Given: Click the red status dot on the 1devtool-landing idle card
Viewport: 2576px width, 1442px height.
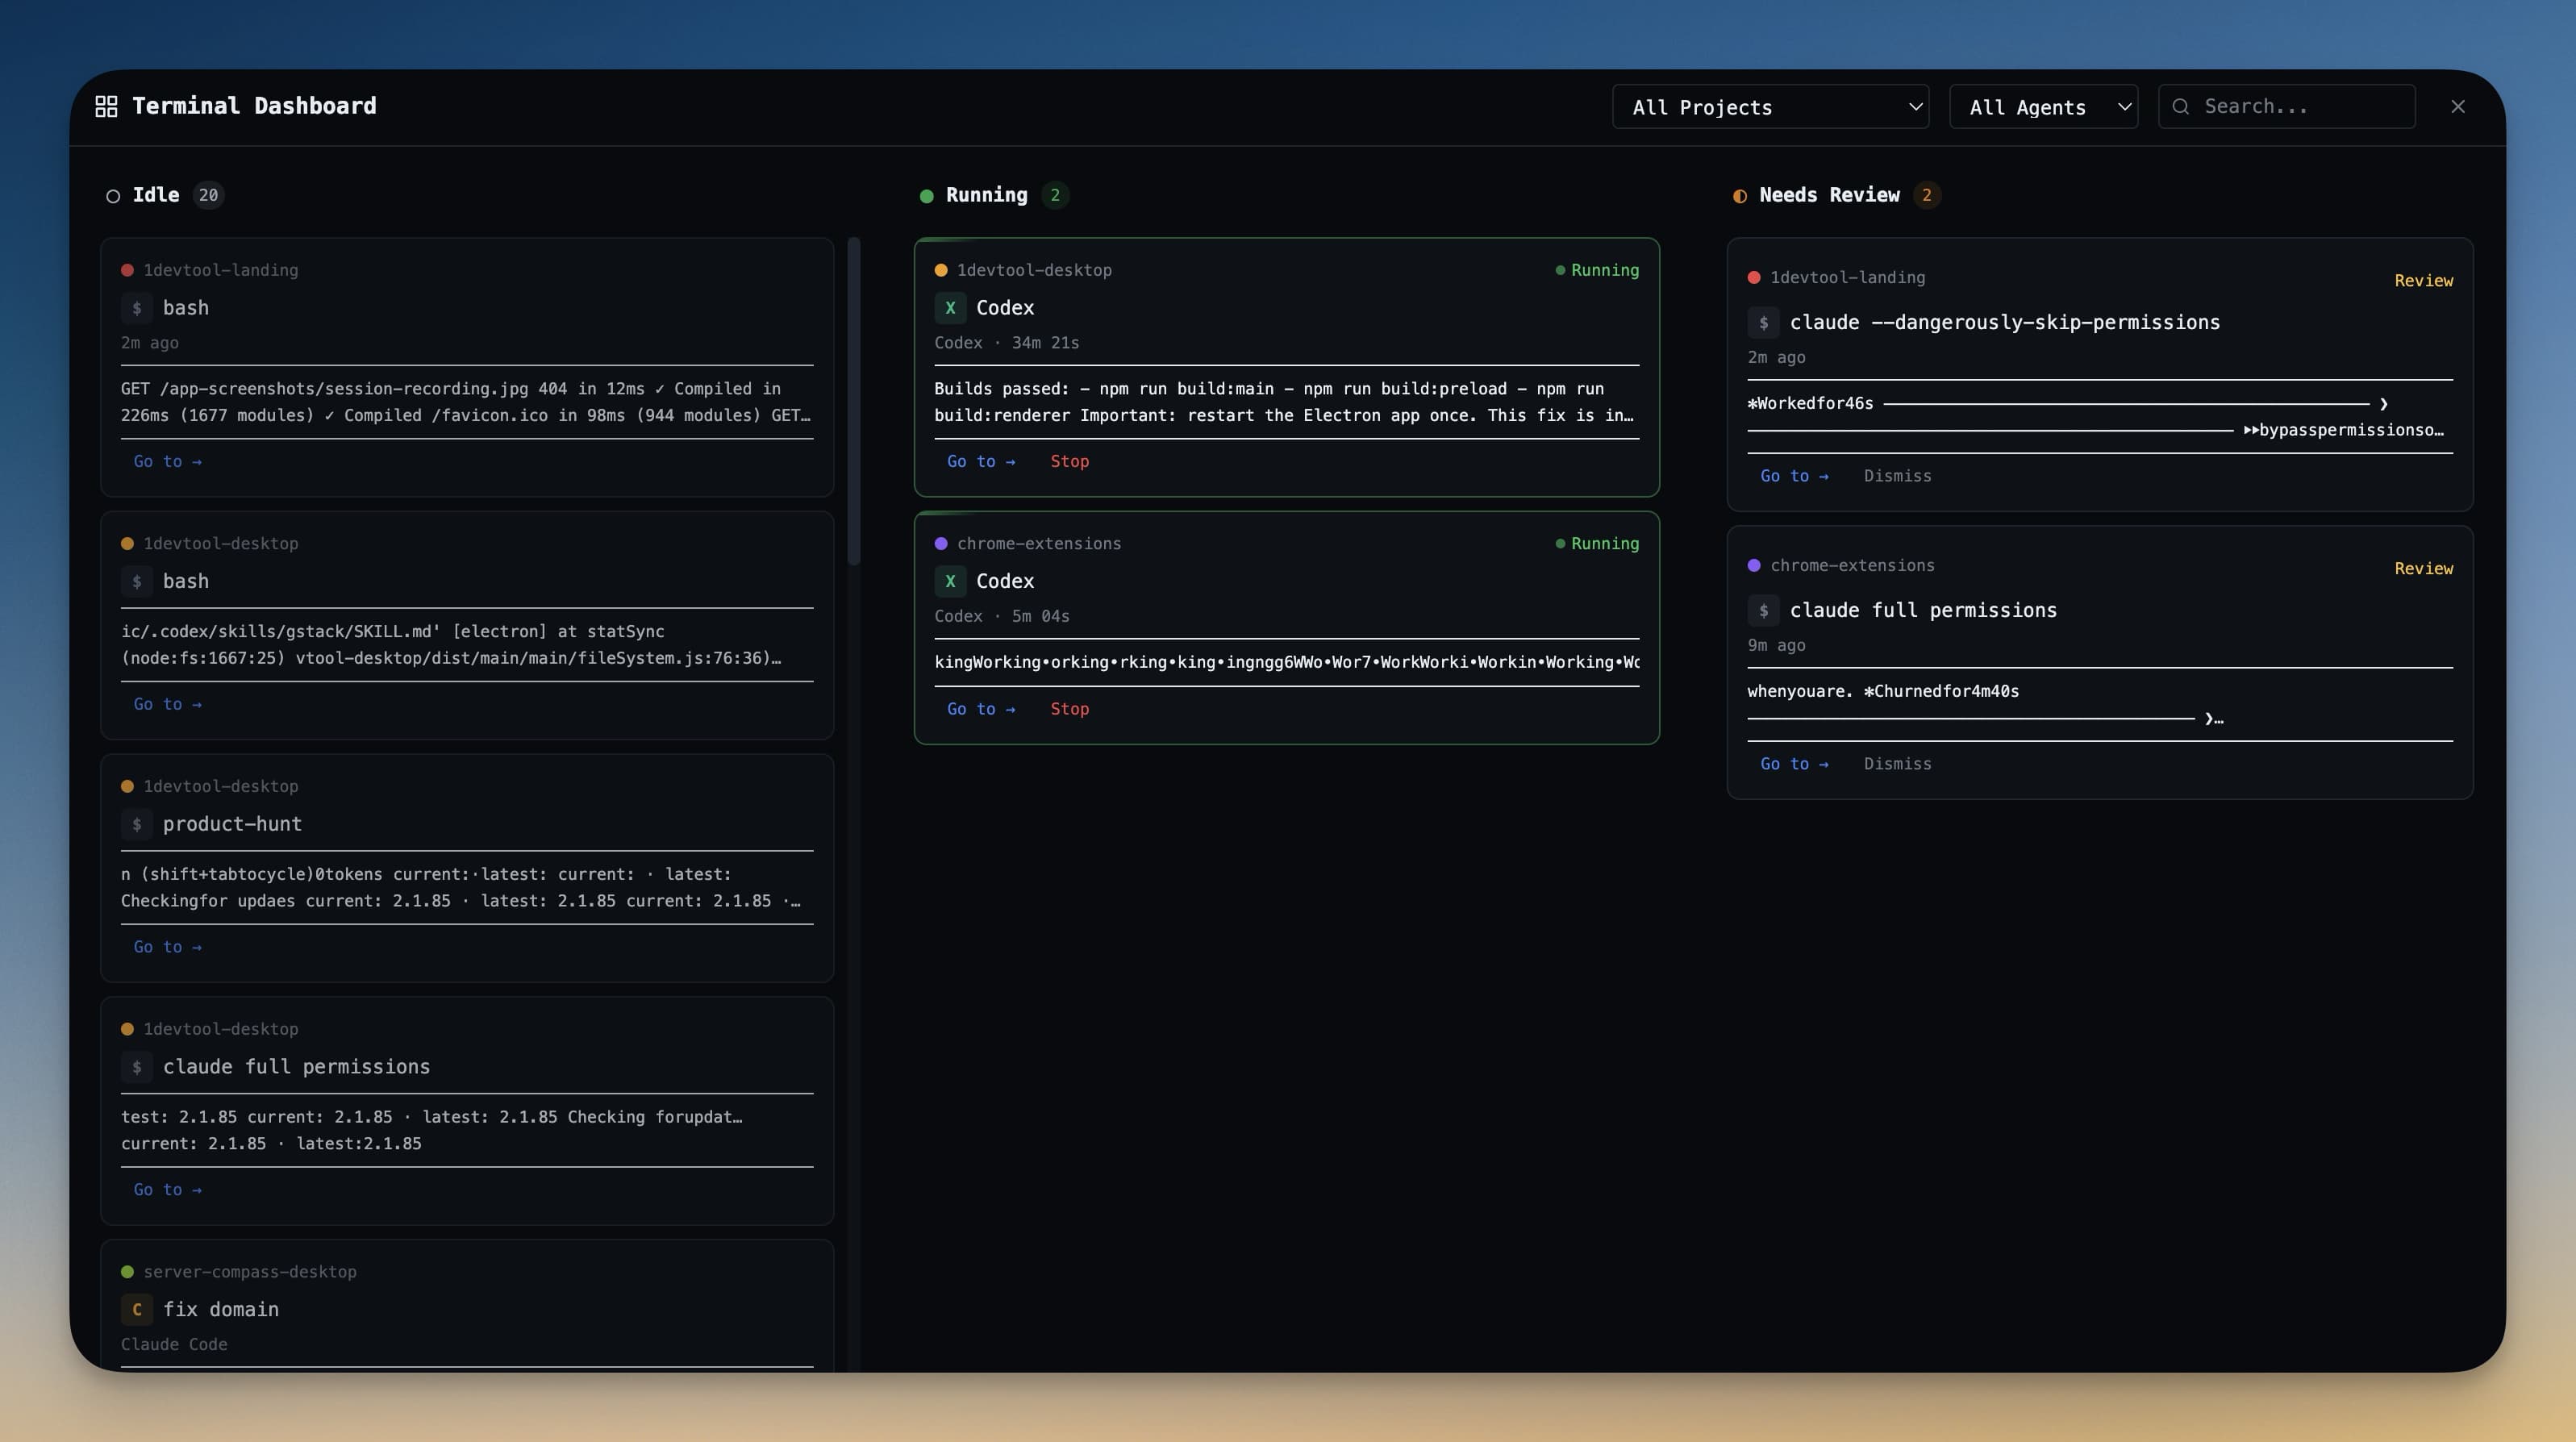Looking at the screenshot, I should (127, 269).
